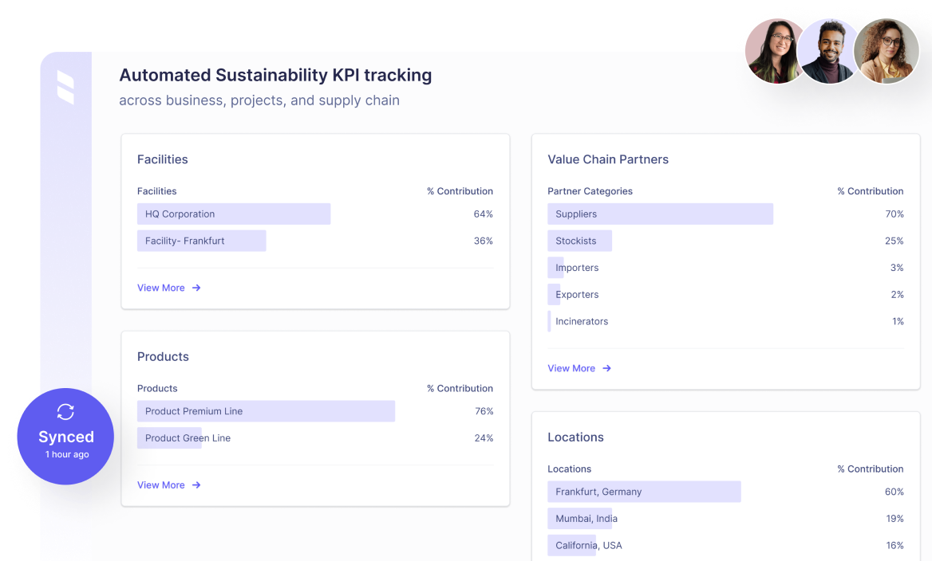This screenshot has height=561, width=932.
Task: Click the logo icon in the sidebar
Action: click(65, 87)
